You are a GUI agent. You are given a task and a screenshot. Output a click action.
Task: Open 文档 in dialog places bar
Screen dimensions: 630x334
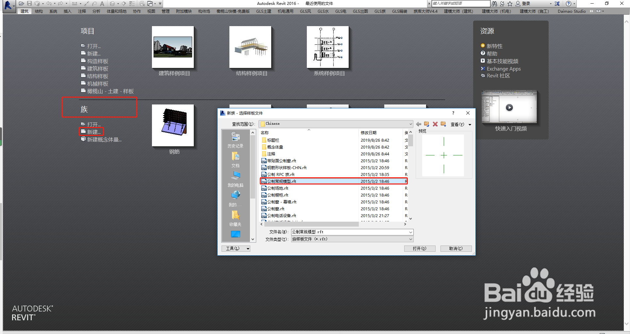235,160
